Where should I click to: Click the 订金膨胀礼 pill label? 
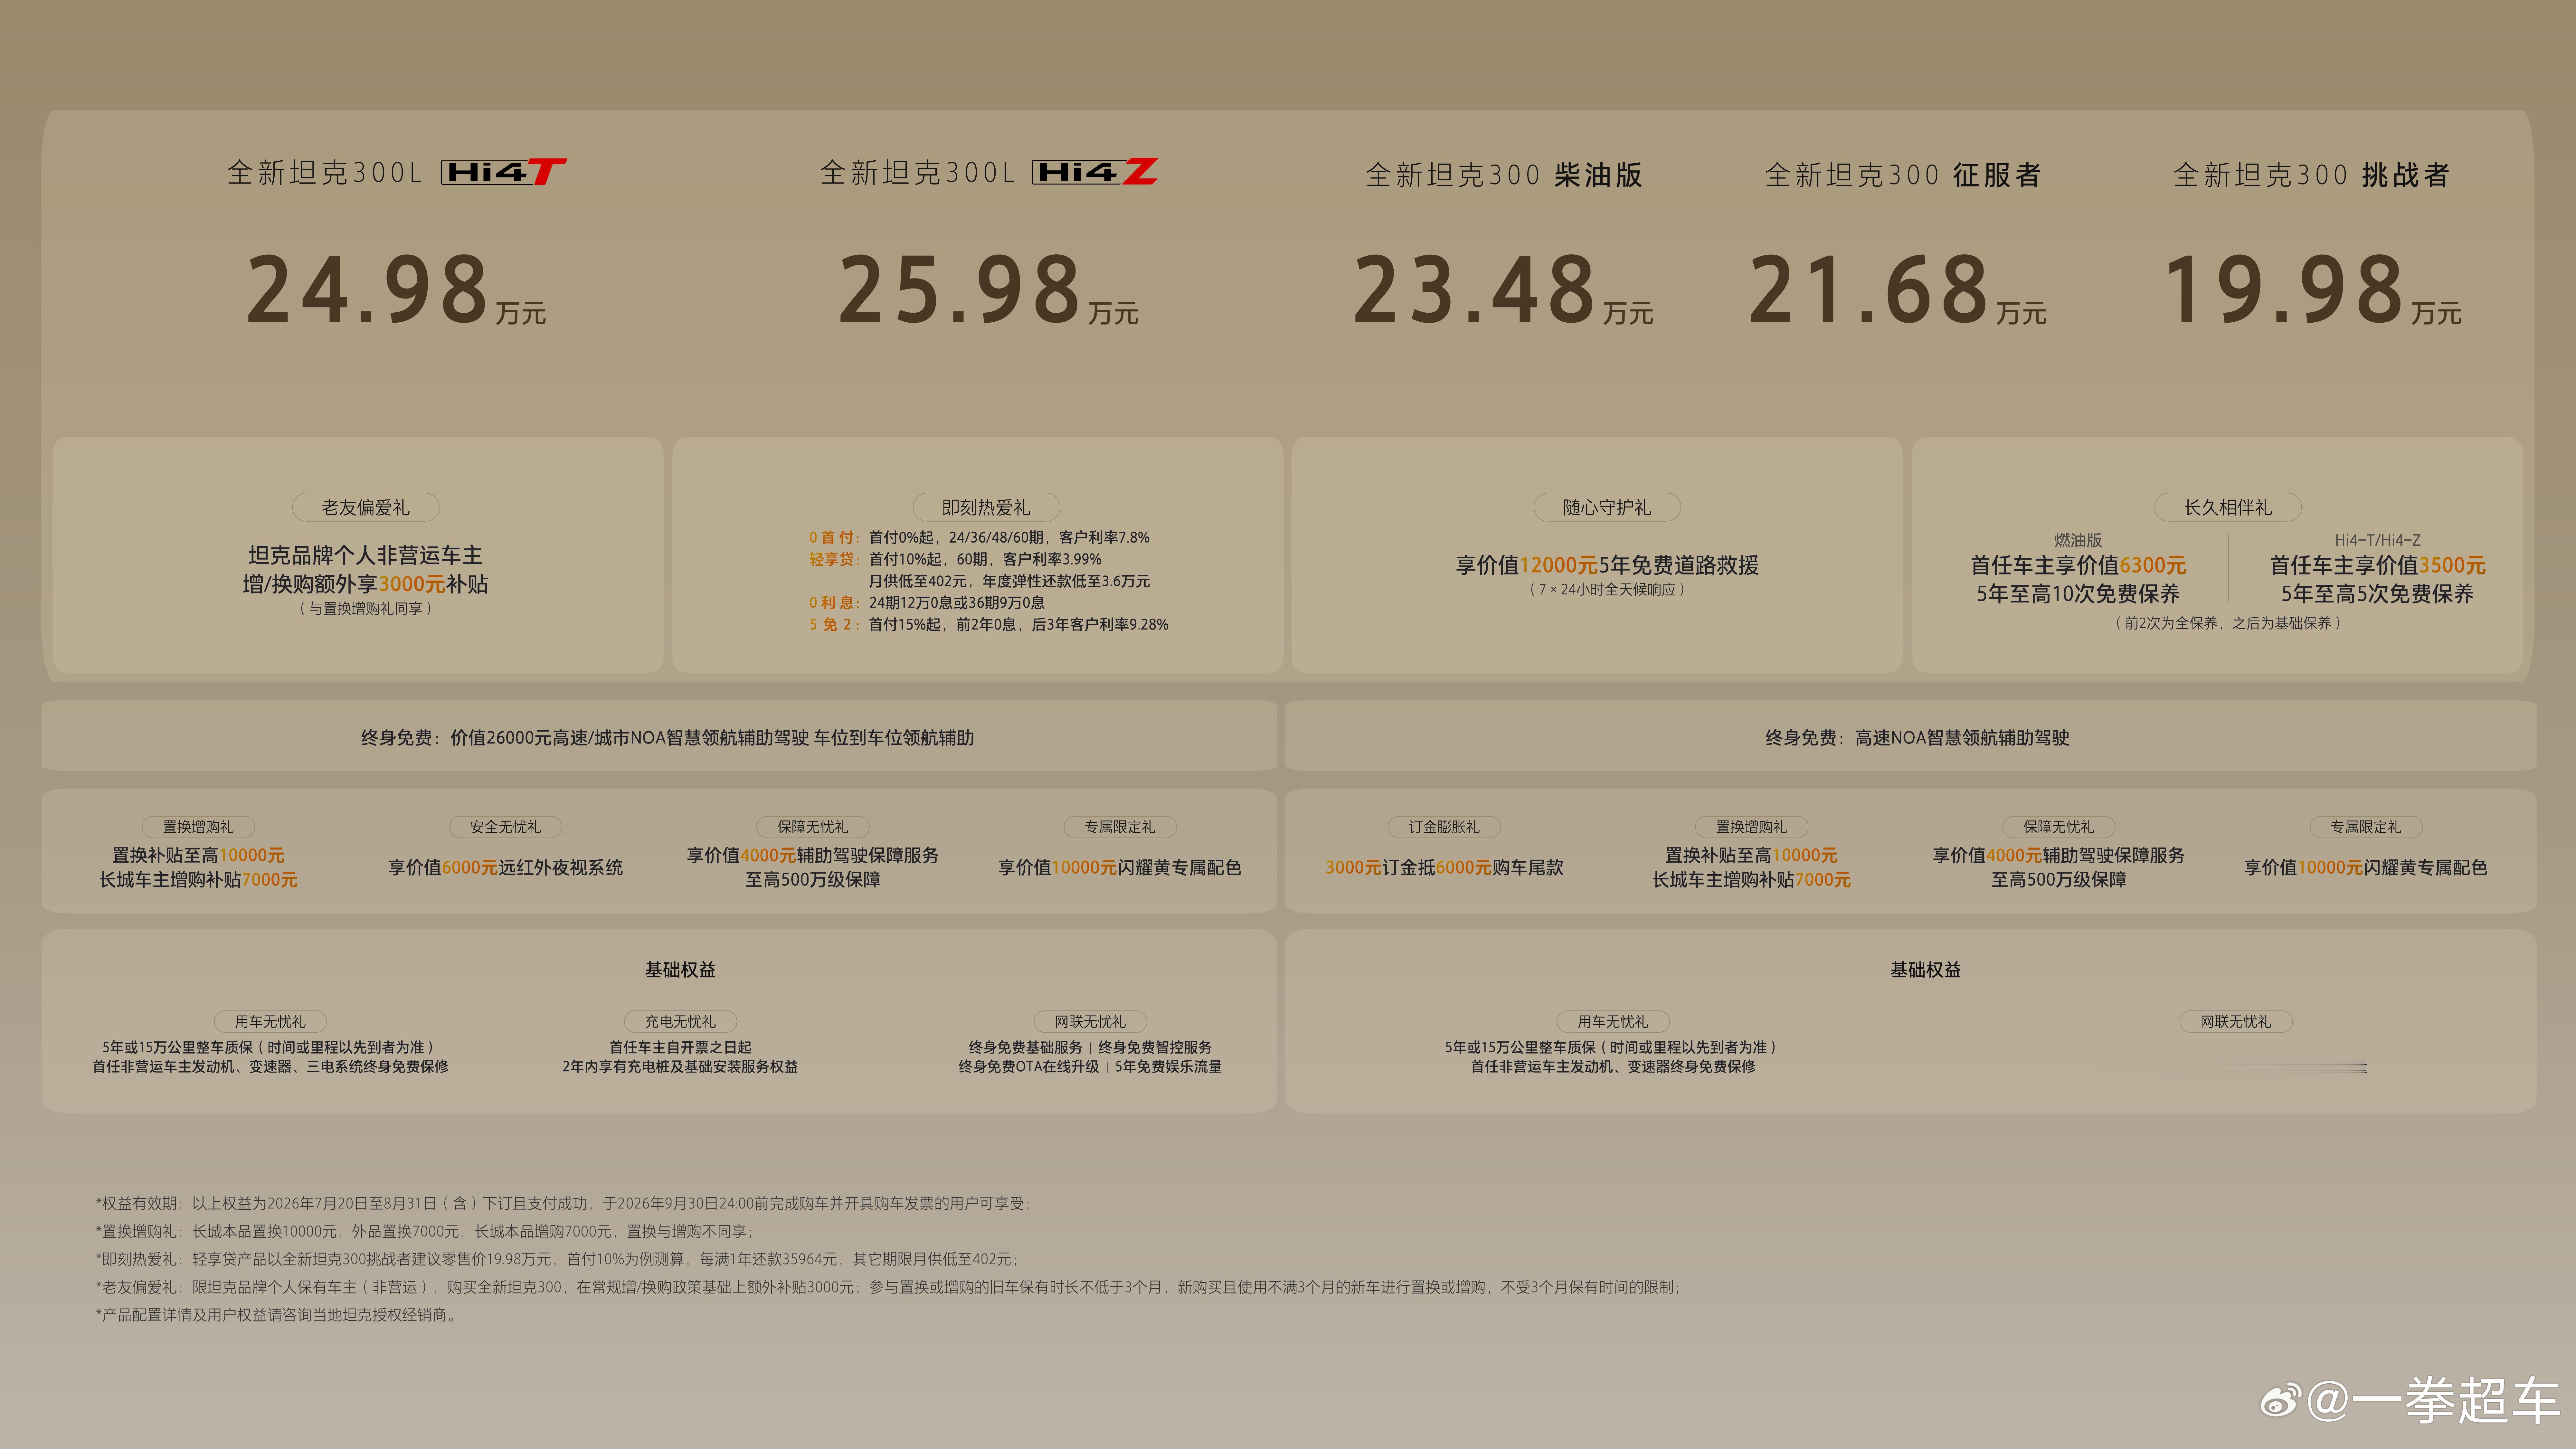(x=1444, y=827)
